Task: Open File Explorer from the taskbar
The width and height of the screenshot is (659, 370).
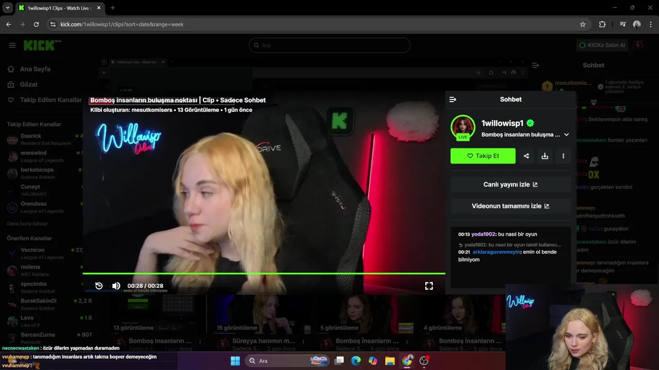Action: pyautogui.click(x=390, y=361)
